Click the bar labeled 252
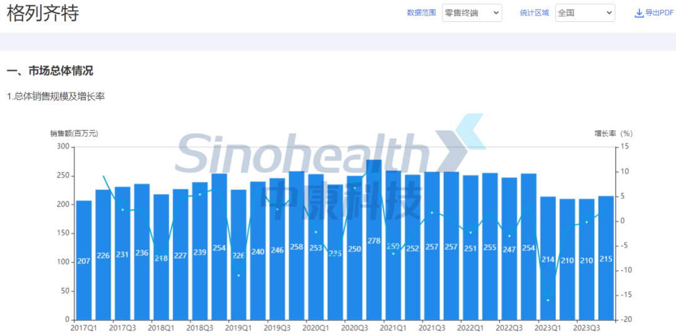Image resolution: width=676 pixels, height=336 pixels. pyautogui.click(x=412, y=248)
